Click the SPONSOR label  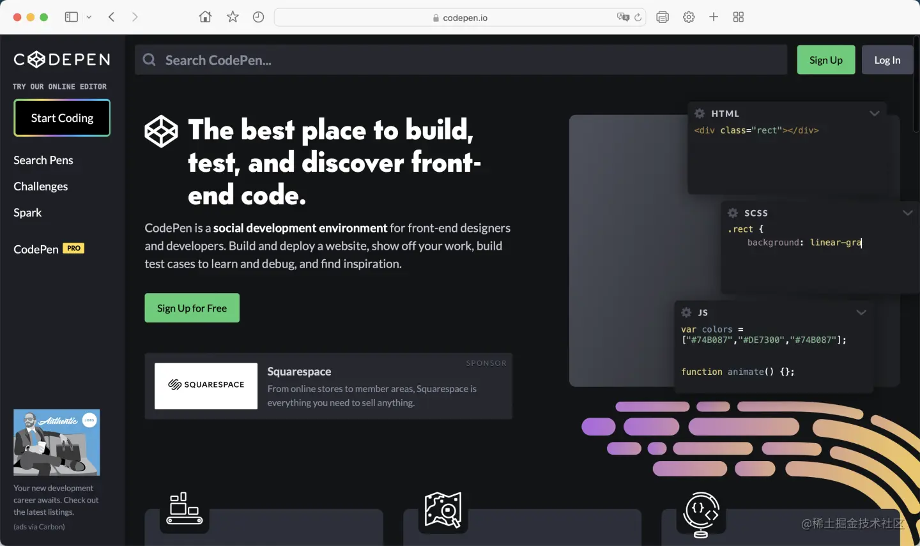point(486,363)
